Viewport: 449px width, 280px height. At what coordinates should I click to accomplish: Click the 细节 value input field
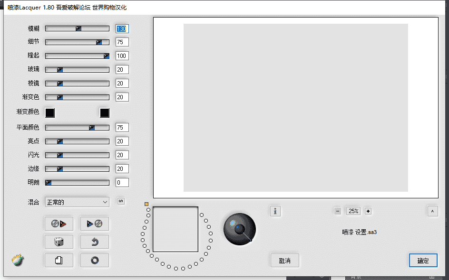tap(122, 42)
